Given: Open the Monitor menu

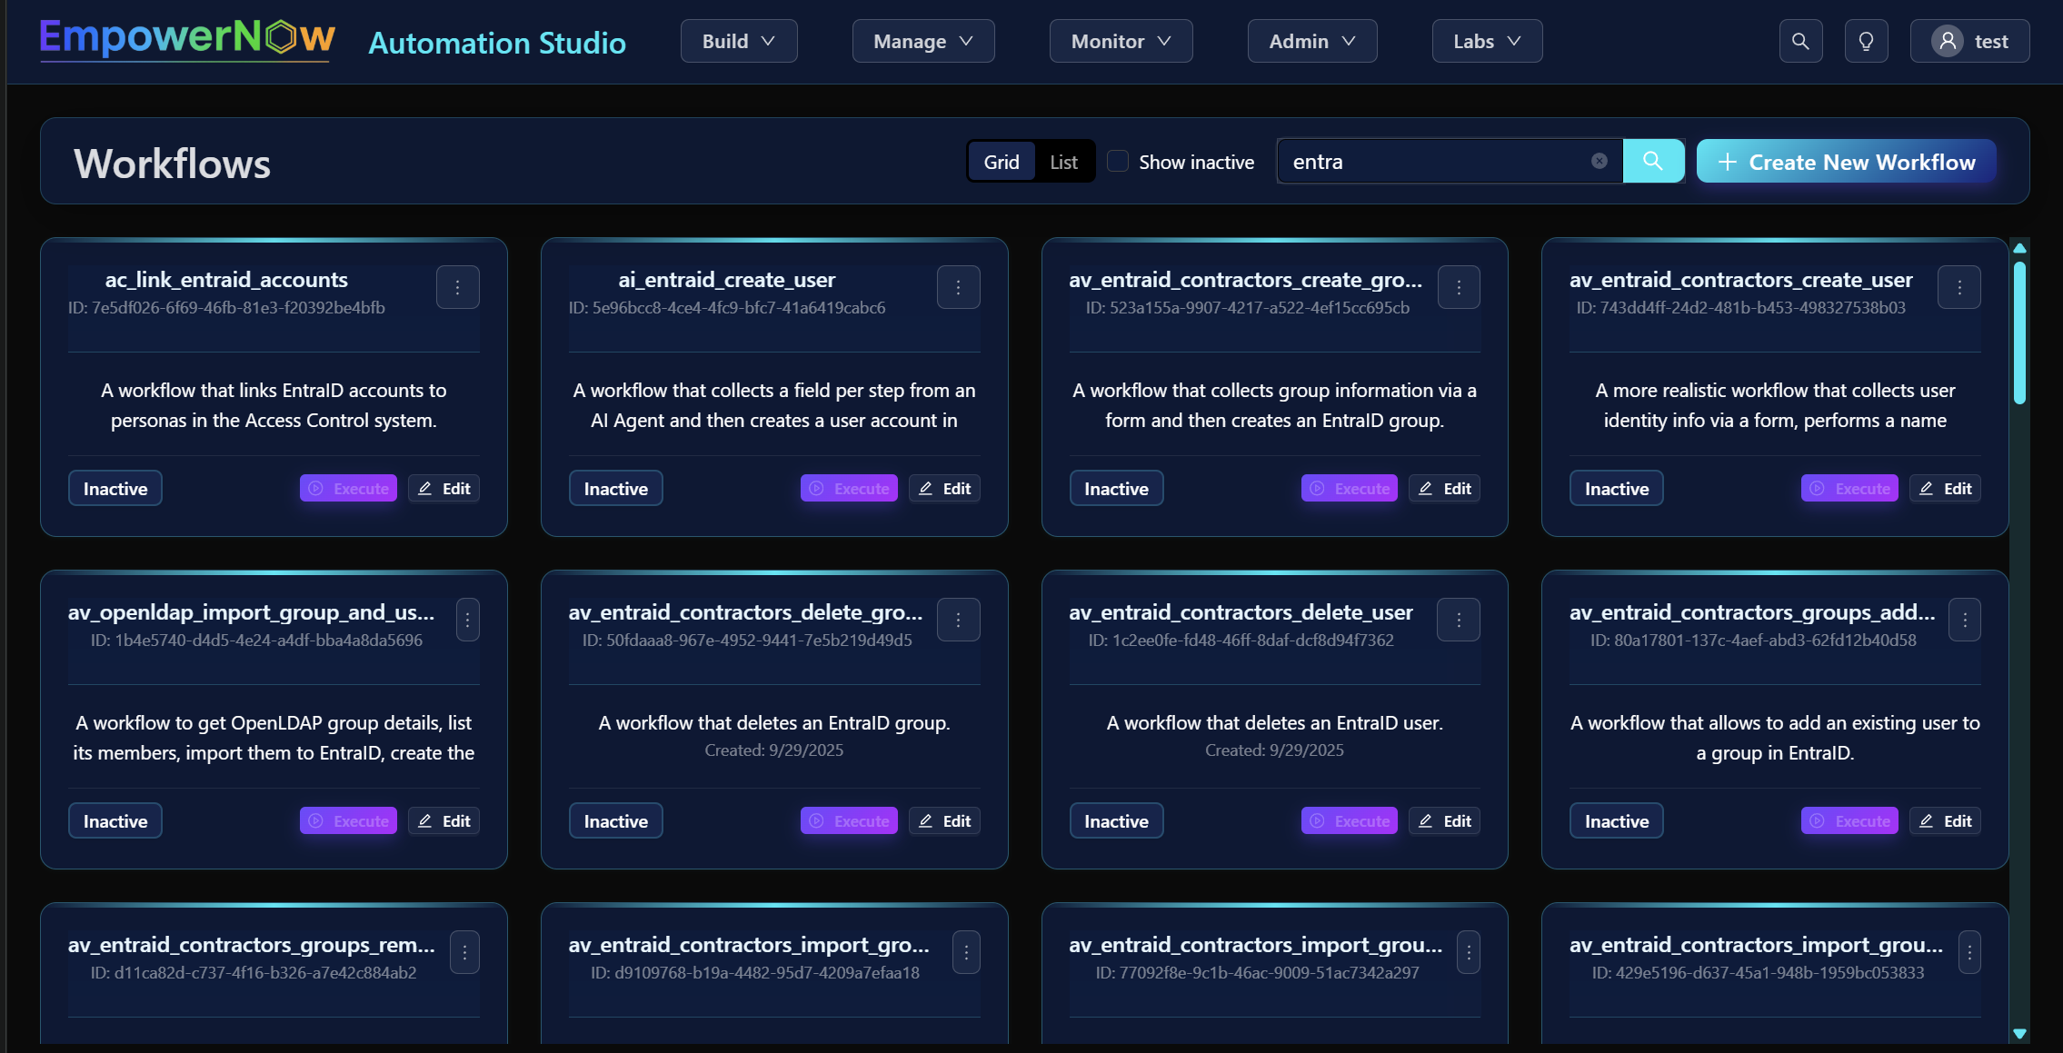Looking at the screenshot, I should 1120,41.
